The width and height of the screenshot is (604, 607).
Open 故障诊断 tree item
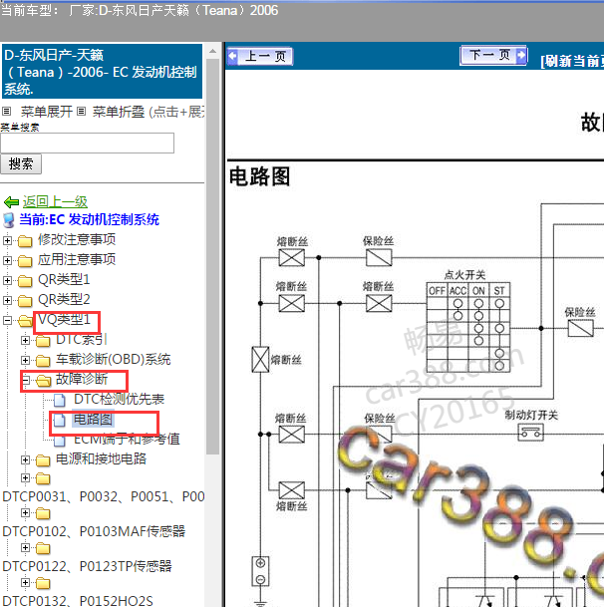pyautogui.click(x=82, y=379)
